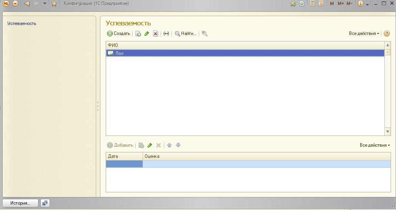Create new item by copying icon

click(138, 33)
